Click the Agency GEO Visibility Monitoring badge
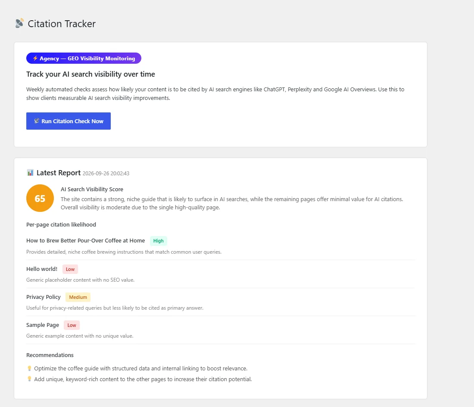The image size is (474, 407). [x=84, y=58]
